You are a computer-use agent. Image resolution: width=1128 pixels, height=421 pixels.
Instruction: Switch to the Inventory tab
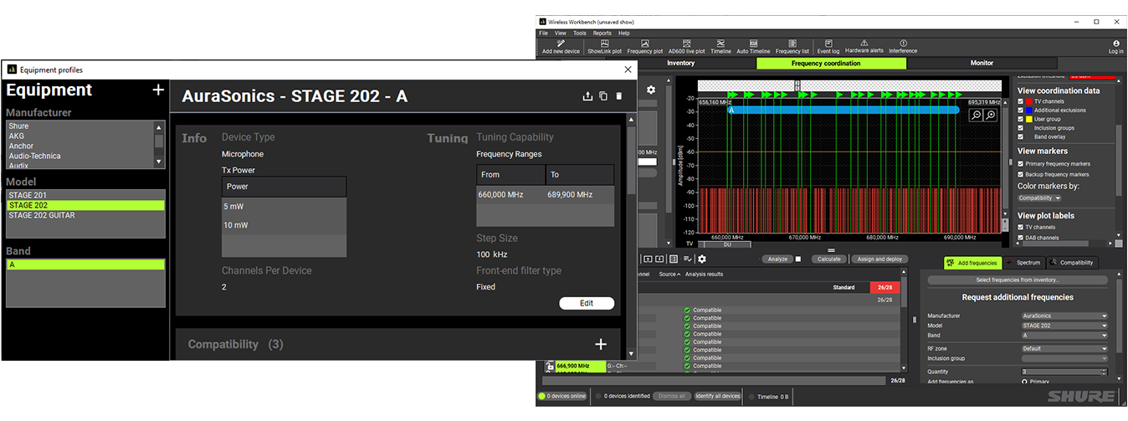tap(680, 63)
